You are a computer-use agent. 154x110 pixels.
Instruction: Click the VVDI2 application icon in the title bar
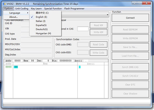pos(4,4)
